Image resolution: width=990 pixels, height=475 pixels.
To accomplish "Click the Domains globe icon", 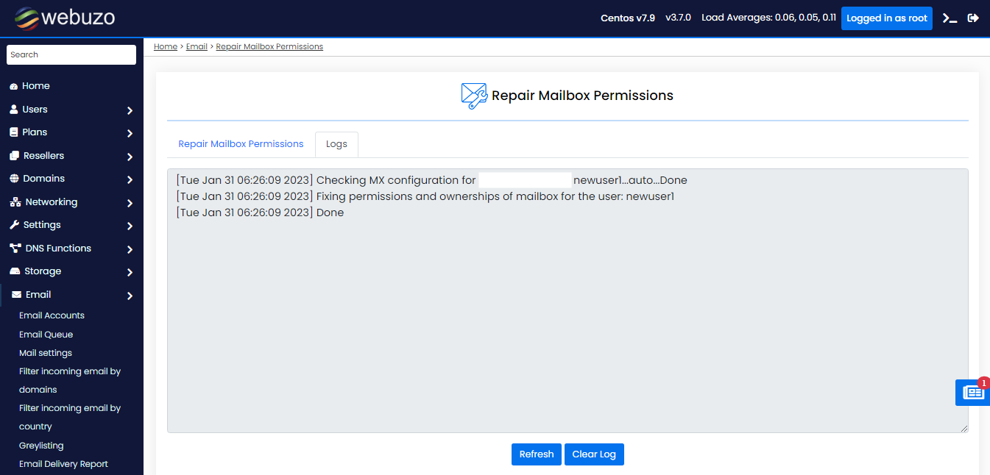I will click(x=14, y=179).
